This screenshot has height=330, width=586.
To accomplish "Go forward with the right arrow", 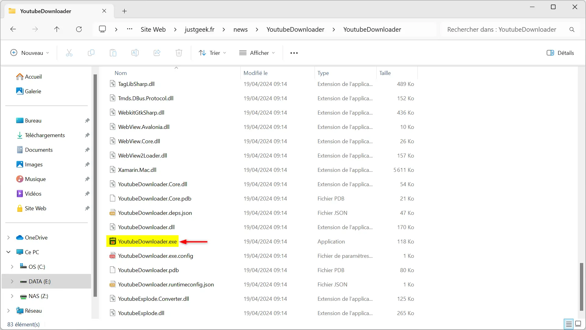I will (35, 29).
